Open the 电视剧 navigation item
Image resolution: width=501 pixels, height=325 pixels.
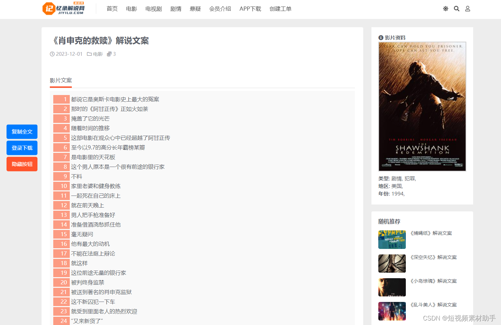(x=154, y=9)
